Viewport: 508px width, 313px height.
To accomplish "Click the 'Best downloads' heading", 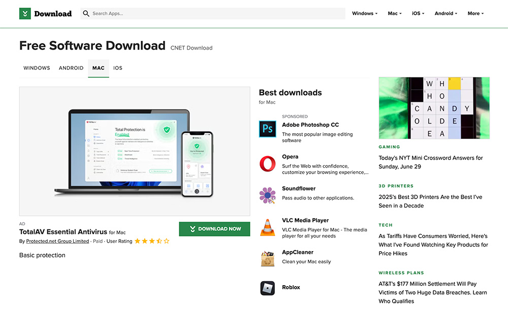I will (x=290, y=93).
